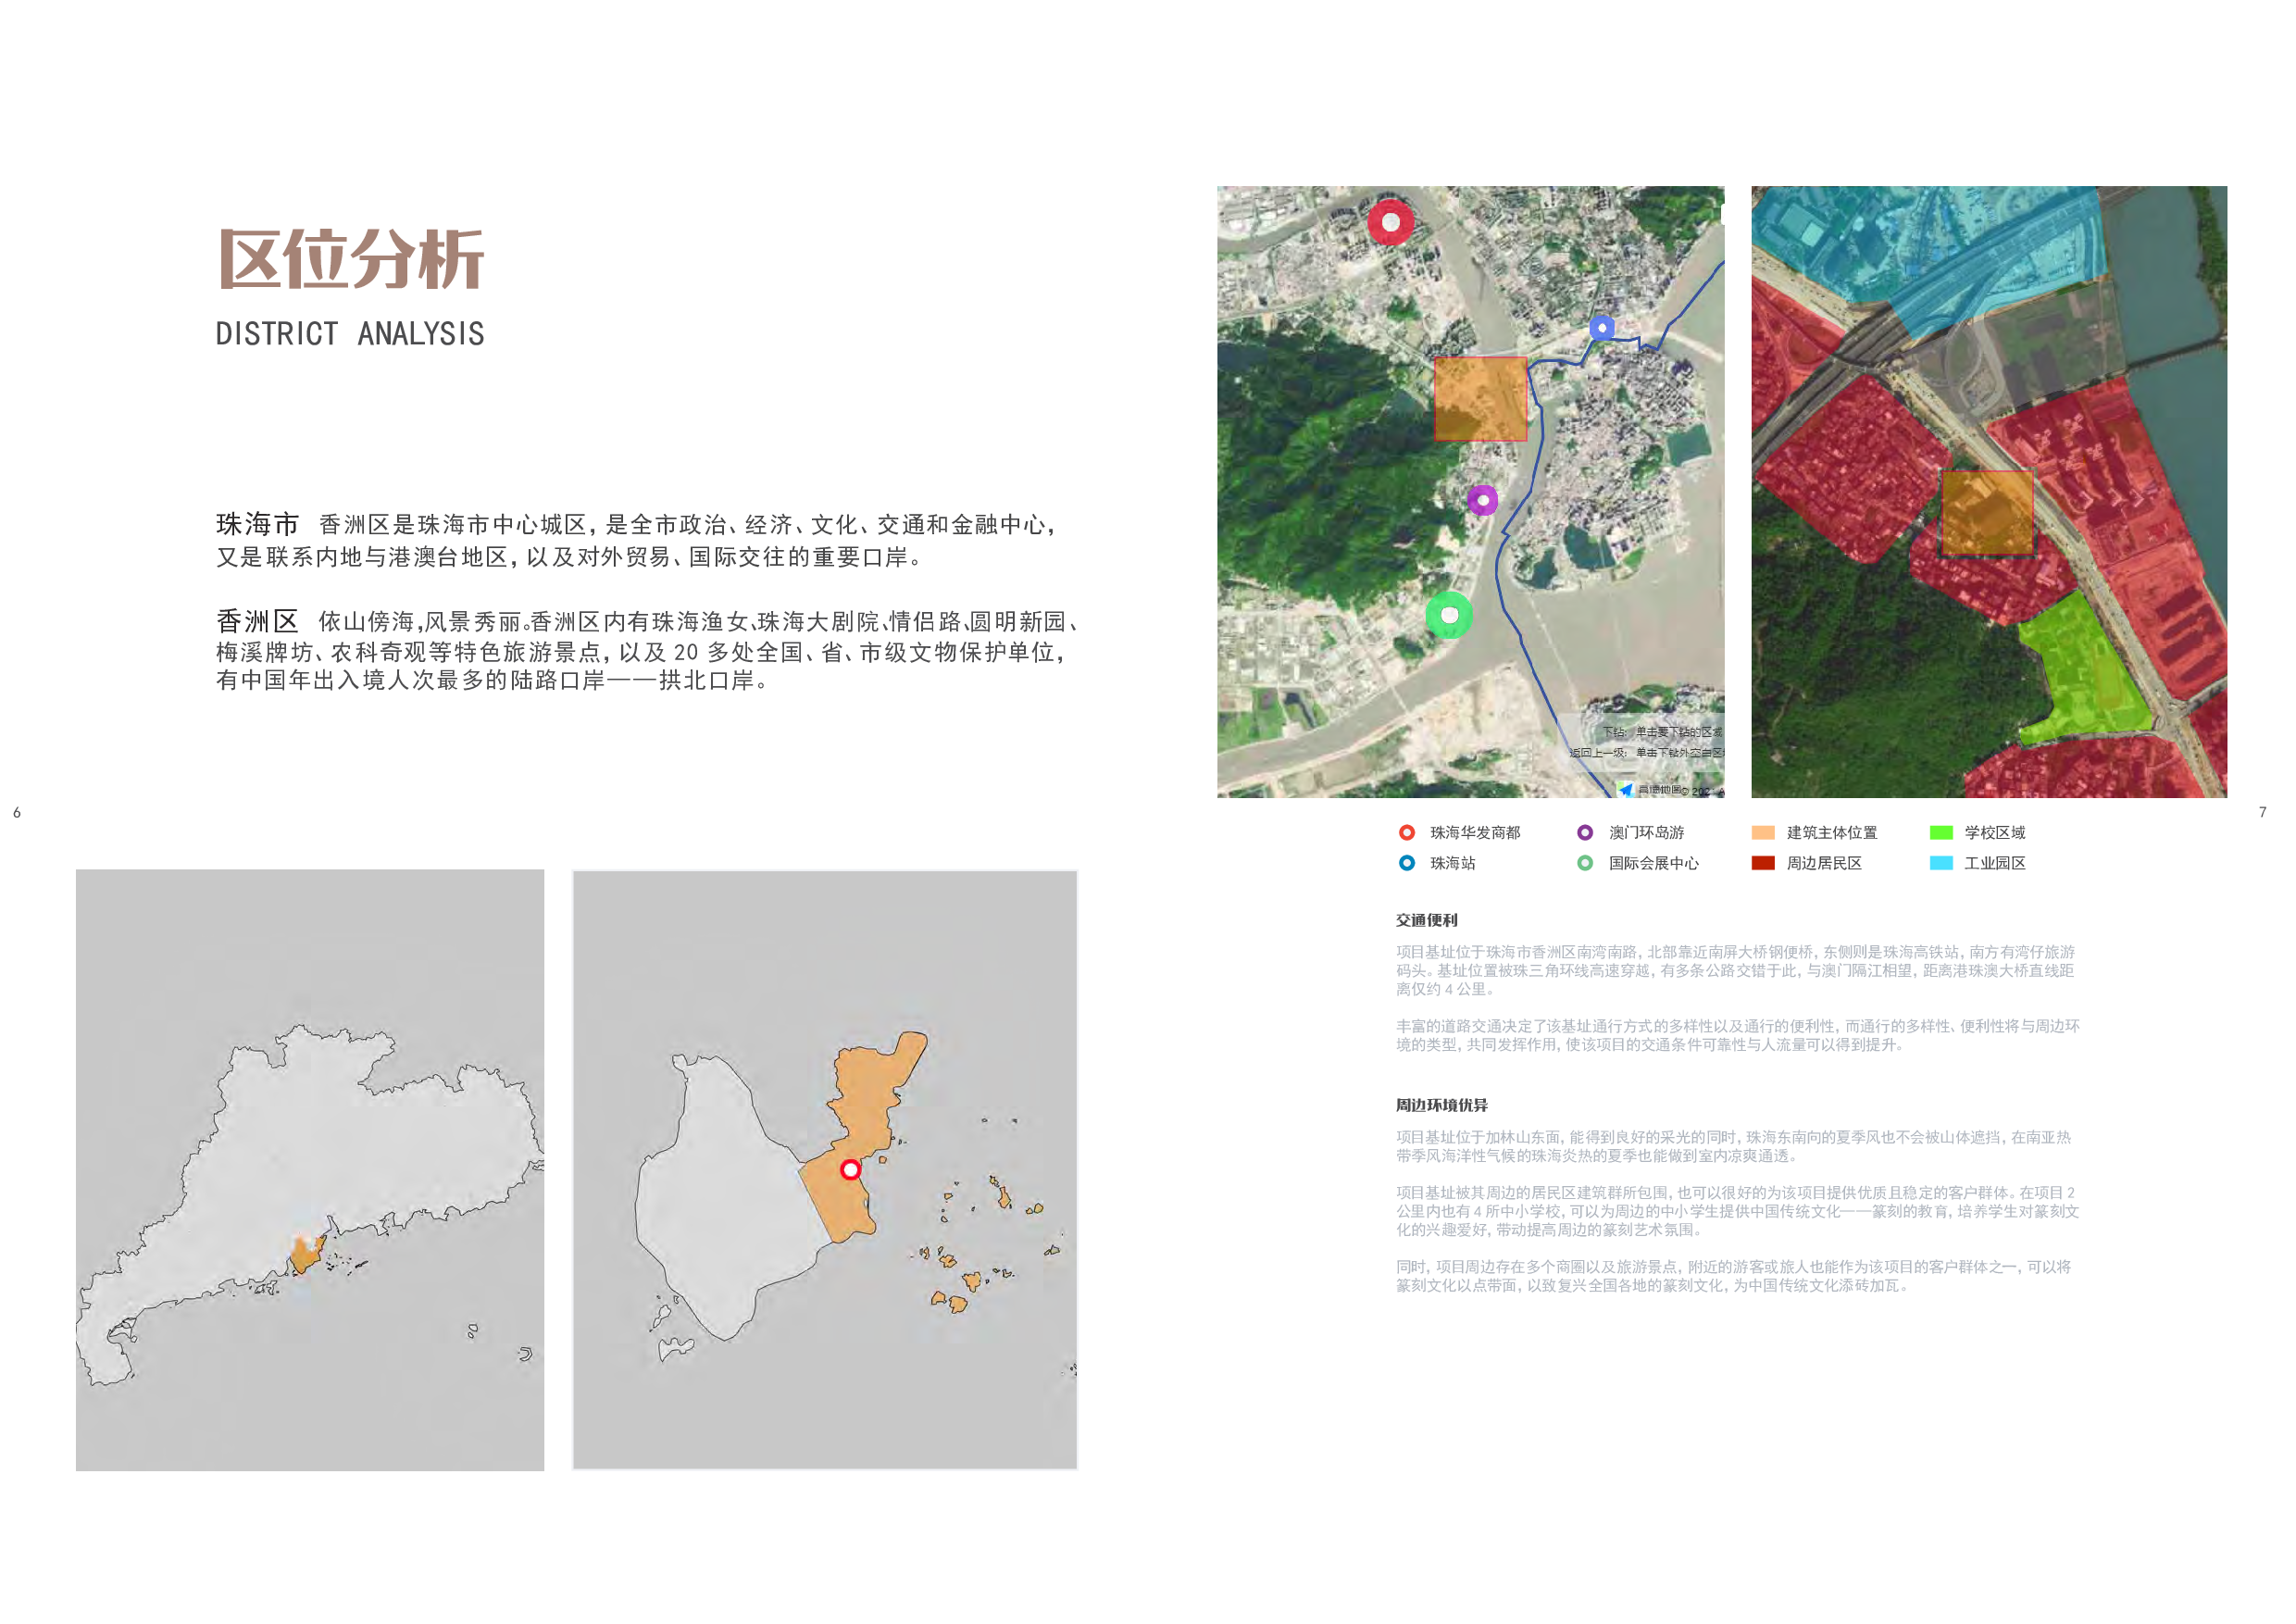This screenshot has height=1624, width=2296.
Task: Click the green 学校区域 legend swatch
Action: click(1941, 832)
